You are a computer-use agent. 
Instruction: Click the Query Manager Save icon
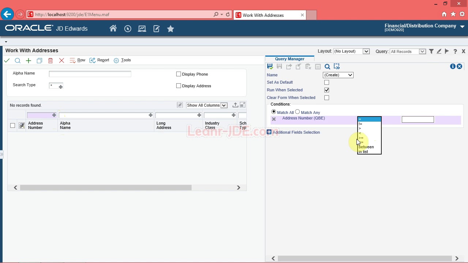[x=279, y=66]
